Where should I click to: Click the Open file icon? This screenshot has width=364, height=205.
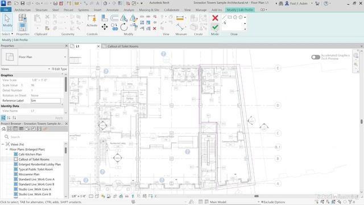[x=16, y=3]
